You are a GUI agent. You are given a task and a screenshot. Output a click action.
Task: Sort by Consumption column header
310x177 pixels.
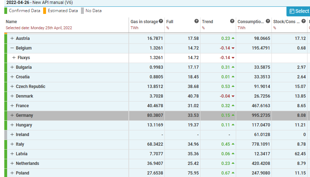[x=250, y=22]
